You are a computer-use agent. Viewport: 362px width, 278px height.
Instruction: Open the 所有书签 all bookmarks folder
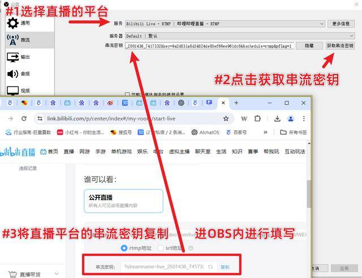click(x=294, y=133)
